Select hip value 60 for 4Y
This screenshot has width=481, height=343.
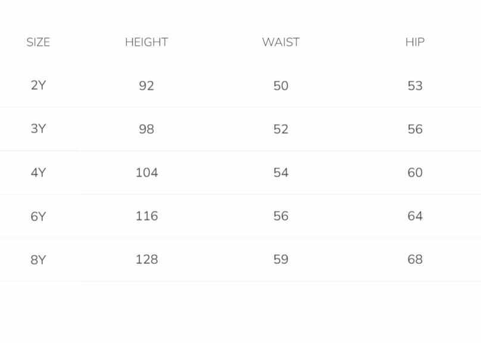pos(415,172)
